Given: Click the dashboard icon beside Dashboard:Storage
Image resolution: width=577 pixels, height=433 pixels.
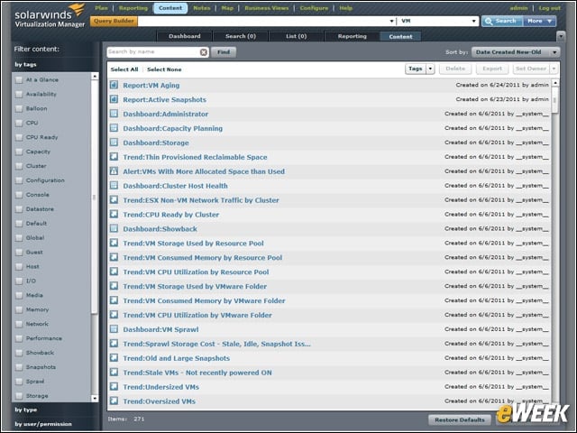Looking at the screenshot, I should (x=114, y=143).
